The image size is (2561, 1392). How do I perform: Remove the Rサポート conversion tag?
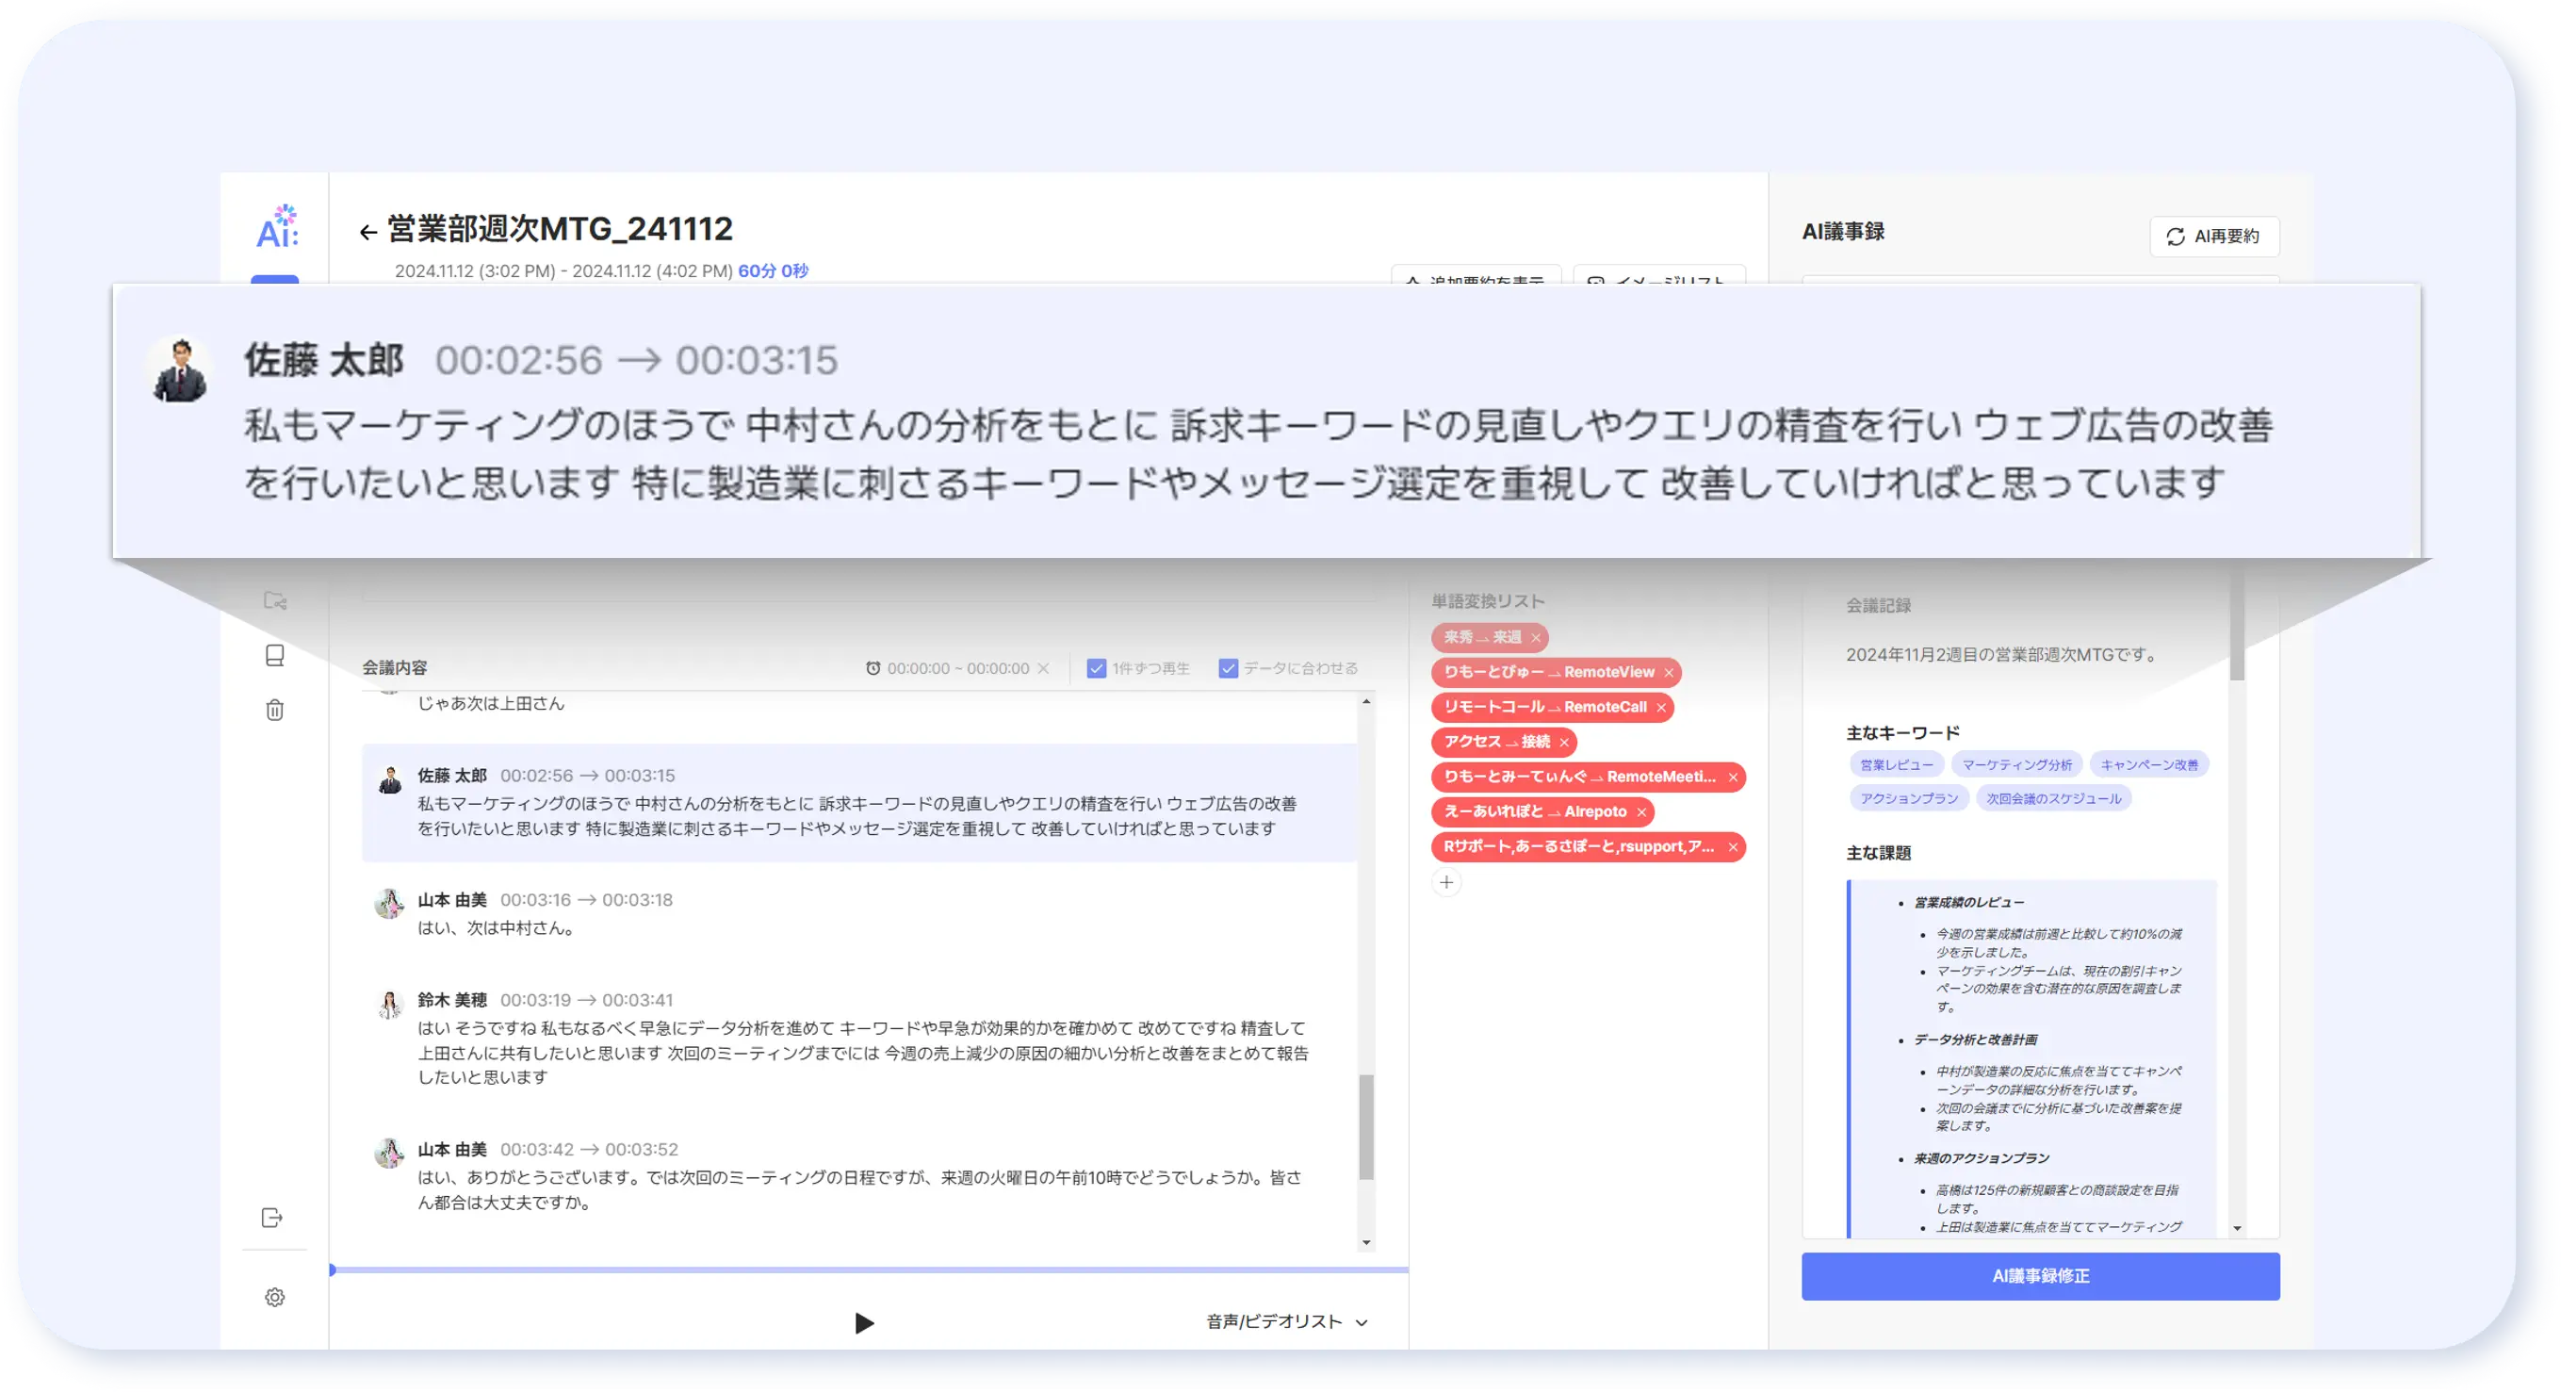coord(1732,846)
